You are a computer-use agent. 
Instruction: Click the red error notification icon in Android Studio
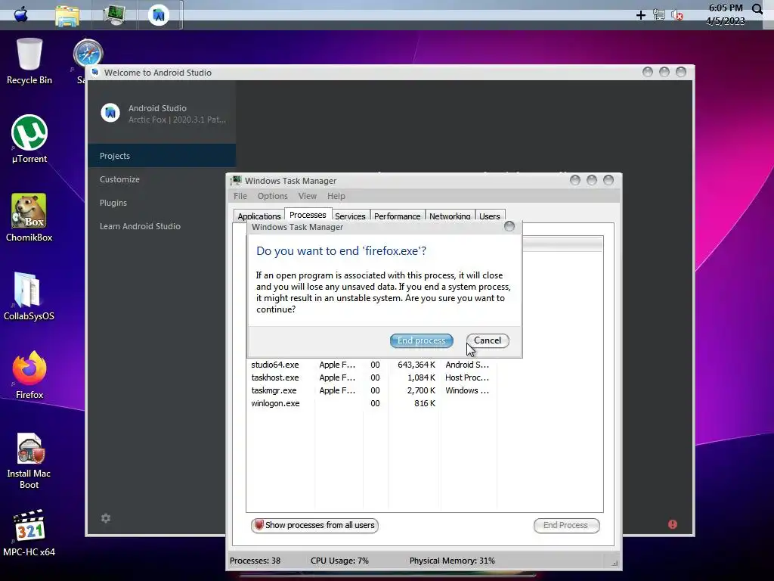coord(672,524)
